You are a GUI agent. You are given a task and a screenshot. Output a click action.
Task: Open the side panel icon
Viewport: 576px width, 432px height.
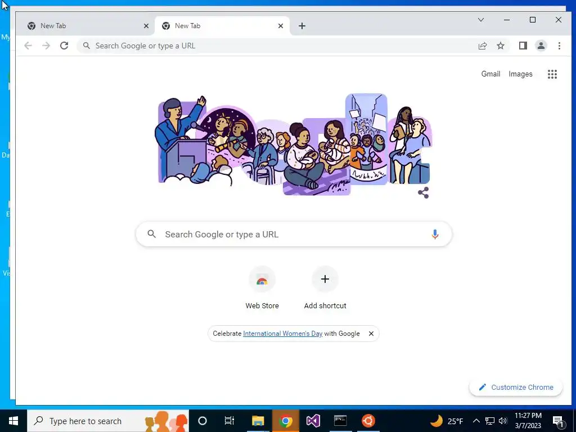tap(523, 46)
